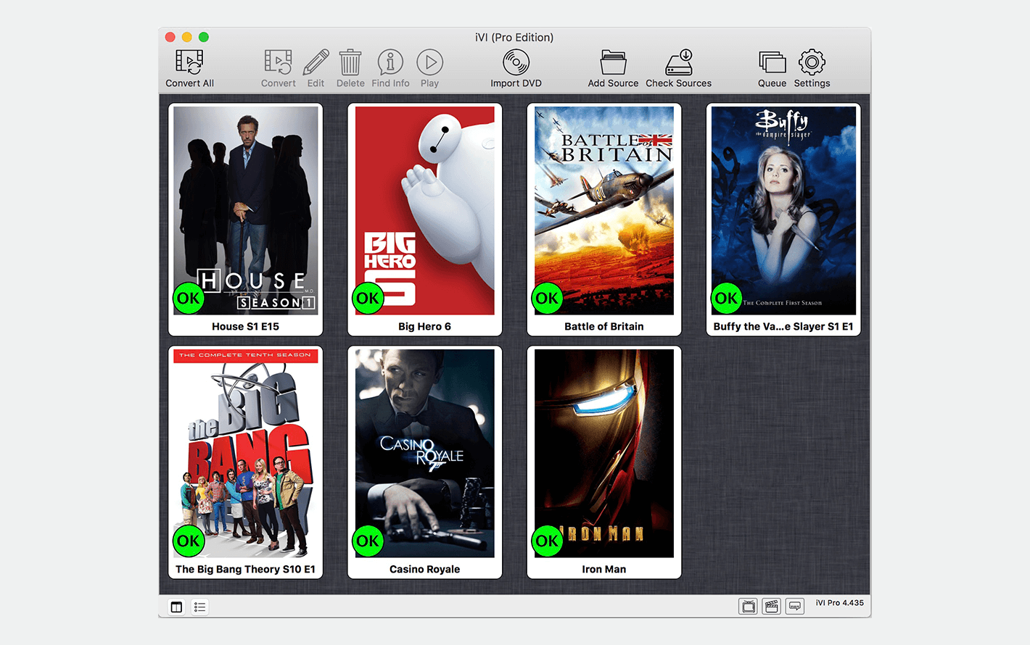Select the Big Hero 6 poster

[425, 211]
